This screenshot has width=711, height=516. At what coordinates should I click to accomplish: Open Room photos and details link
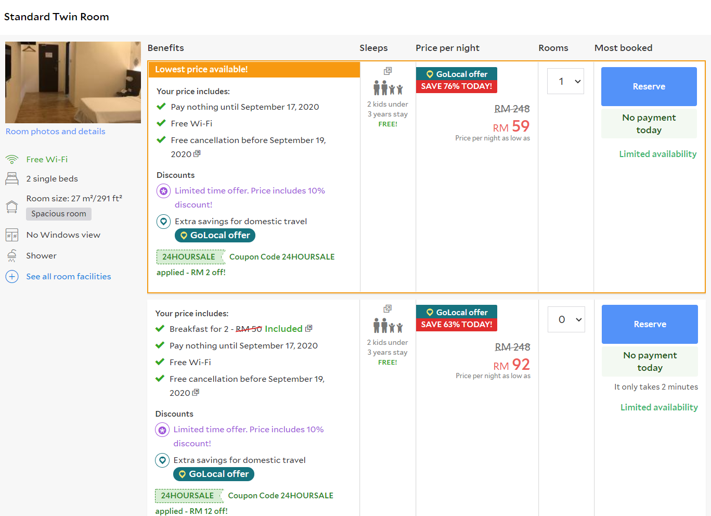pos(56,132)
